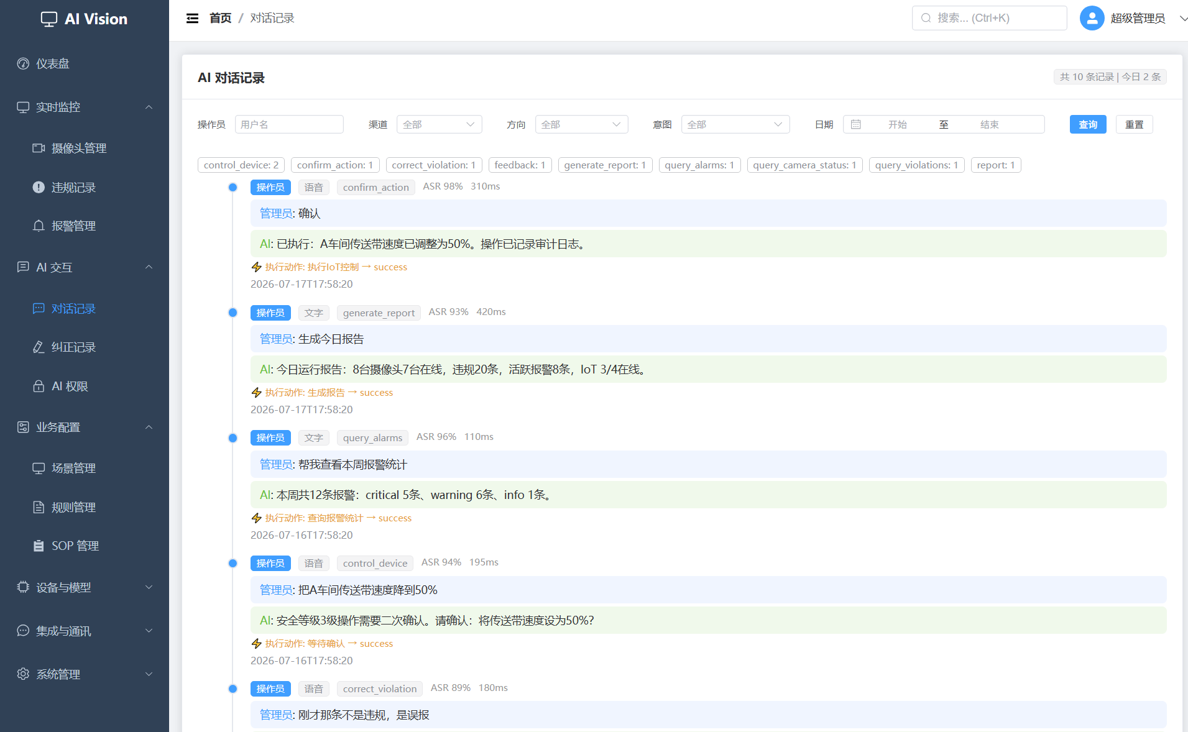Click the feedback: 1 intent tag
The width and height of the screenshot is (1188, 732).
pyautogui.click(x=520, y=165)
